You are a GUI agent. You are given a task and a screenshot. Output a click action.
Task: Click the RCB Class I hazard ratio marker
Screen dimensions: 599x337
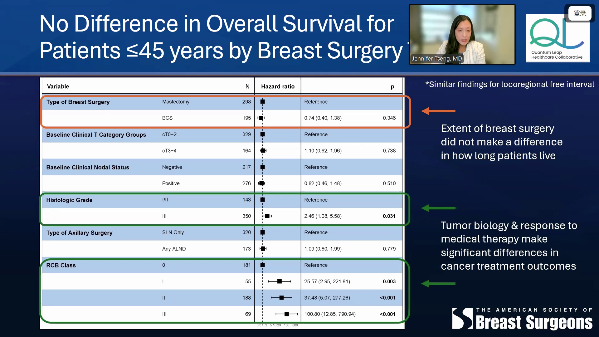tap(280, 281)
